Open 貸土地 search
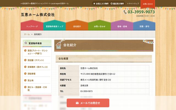This screenshot has width=176, height=110. [31, 81]
